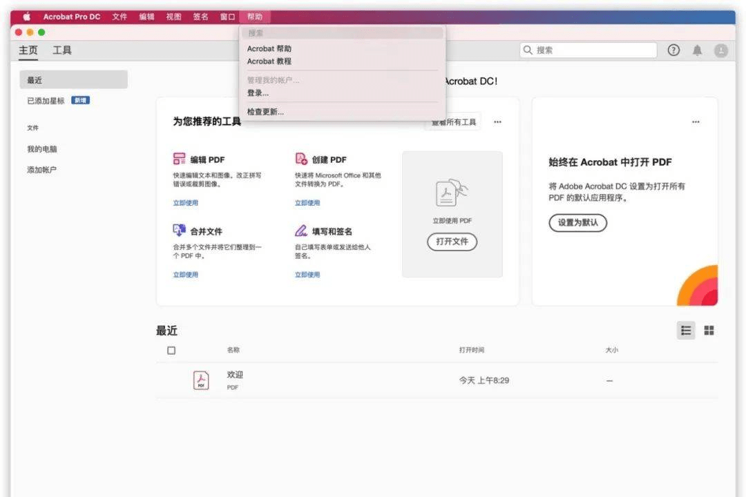
Task: Open the 视图 menu in menu bar
Action: click(173, 17)
